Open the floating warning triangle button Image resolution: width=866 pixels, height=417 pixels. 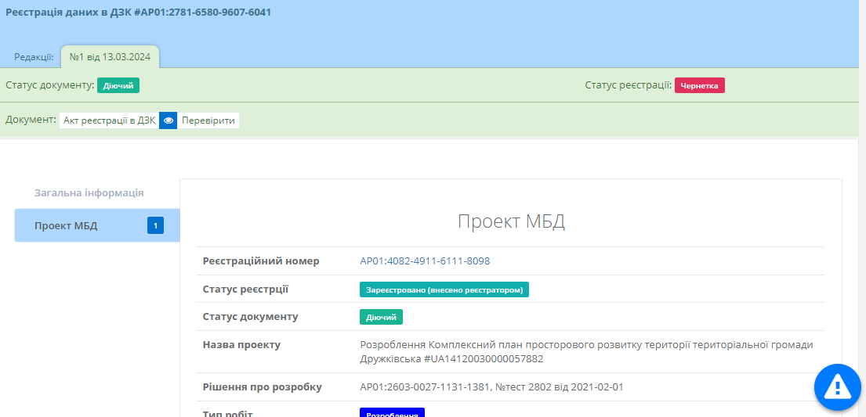pyautogui.click(x=837, y=386)
